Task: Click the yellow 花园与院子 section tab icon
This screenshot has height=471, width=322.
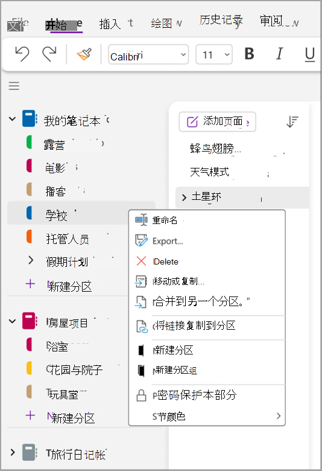Action: coord(29,368)
